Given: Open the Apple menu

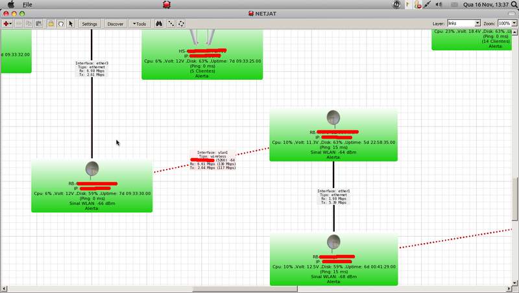Looking at the screenshot, I should click(11, 5).
